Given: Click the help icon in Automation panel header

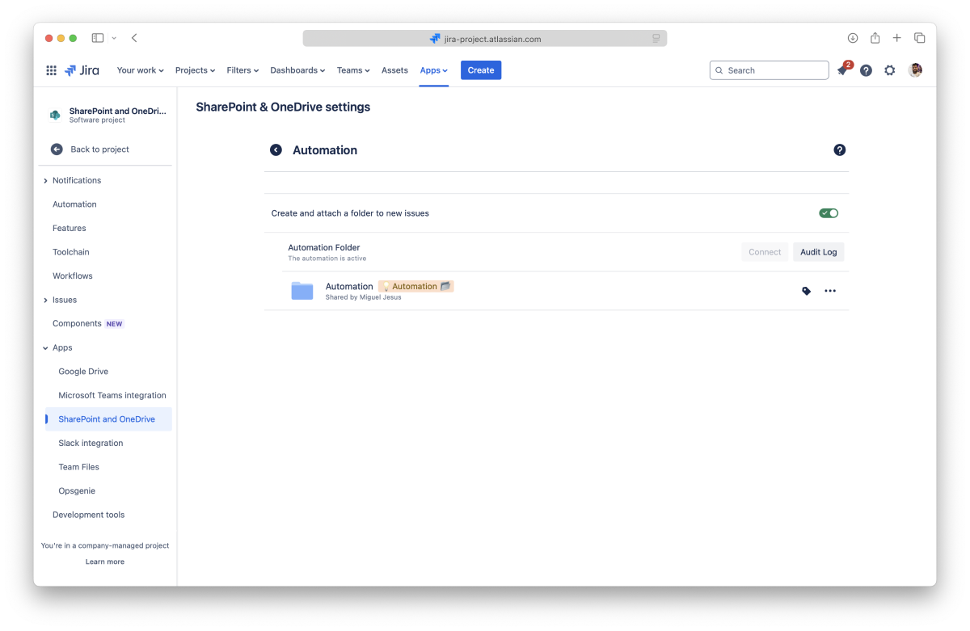Looking at the screenshot, I should [839, 150].
